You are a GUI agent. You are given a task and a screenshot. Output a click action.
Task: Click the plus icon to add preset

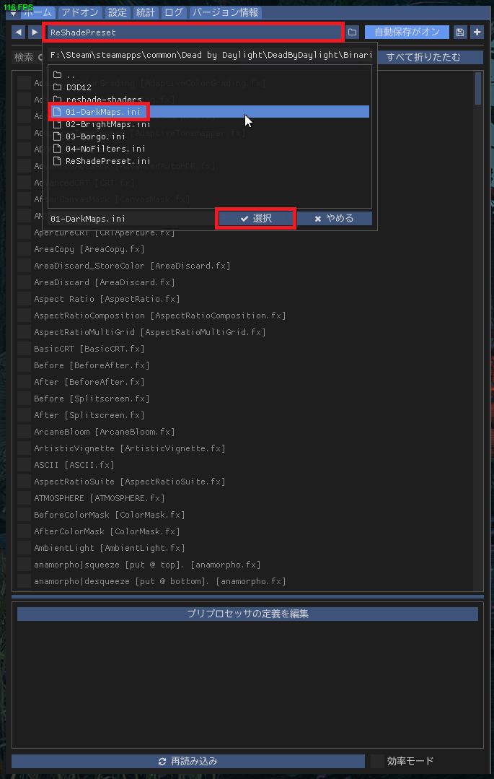point(477,32)
